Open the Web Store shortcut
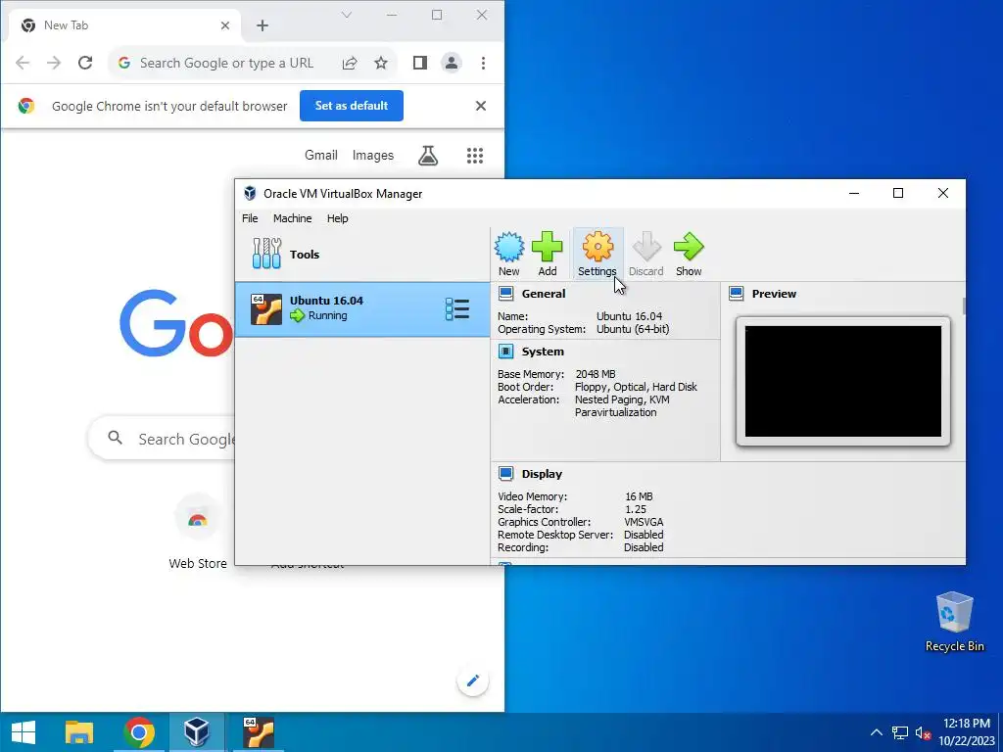The height and width of the screenshot is (752, 1003). pos(198,533)
